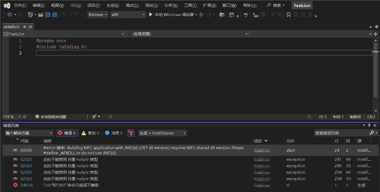Open a file with the folder icon
This screenshot has height=192, width=380.
click(41, 15)
